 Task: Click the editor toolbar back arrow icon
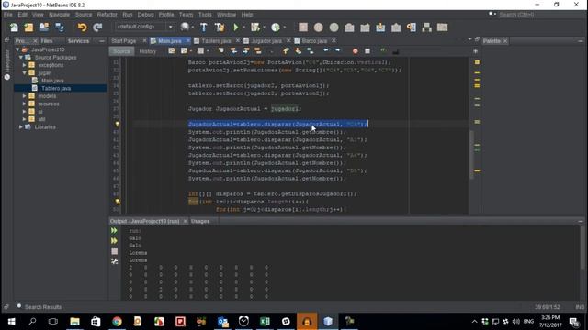pyautogui.click(x=326, y=50)
